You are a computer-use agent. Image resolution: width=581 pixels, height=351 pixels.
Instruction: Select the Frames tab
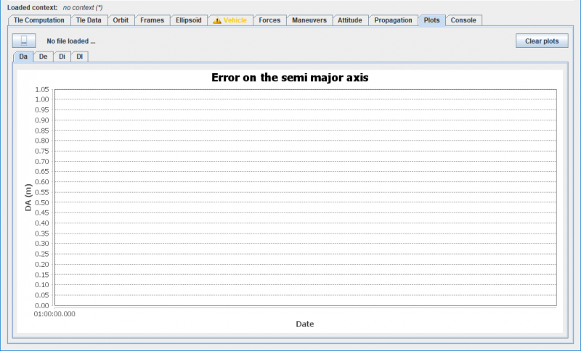pos(152,20)
